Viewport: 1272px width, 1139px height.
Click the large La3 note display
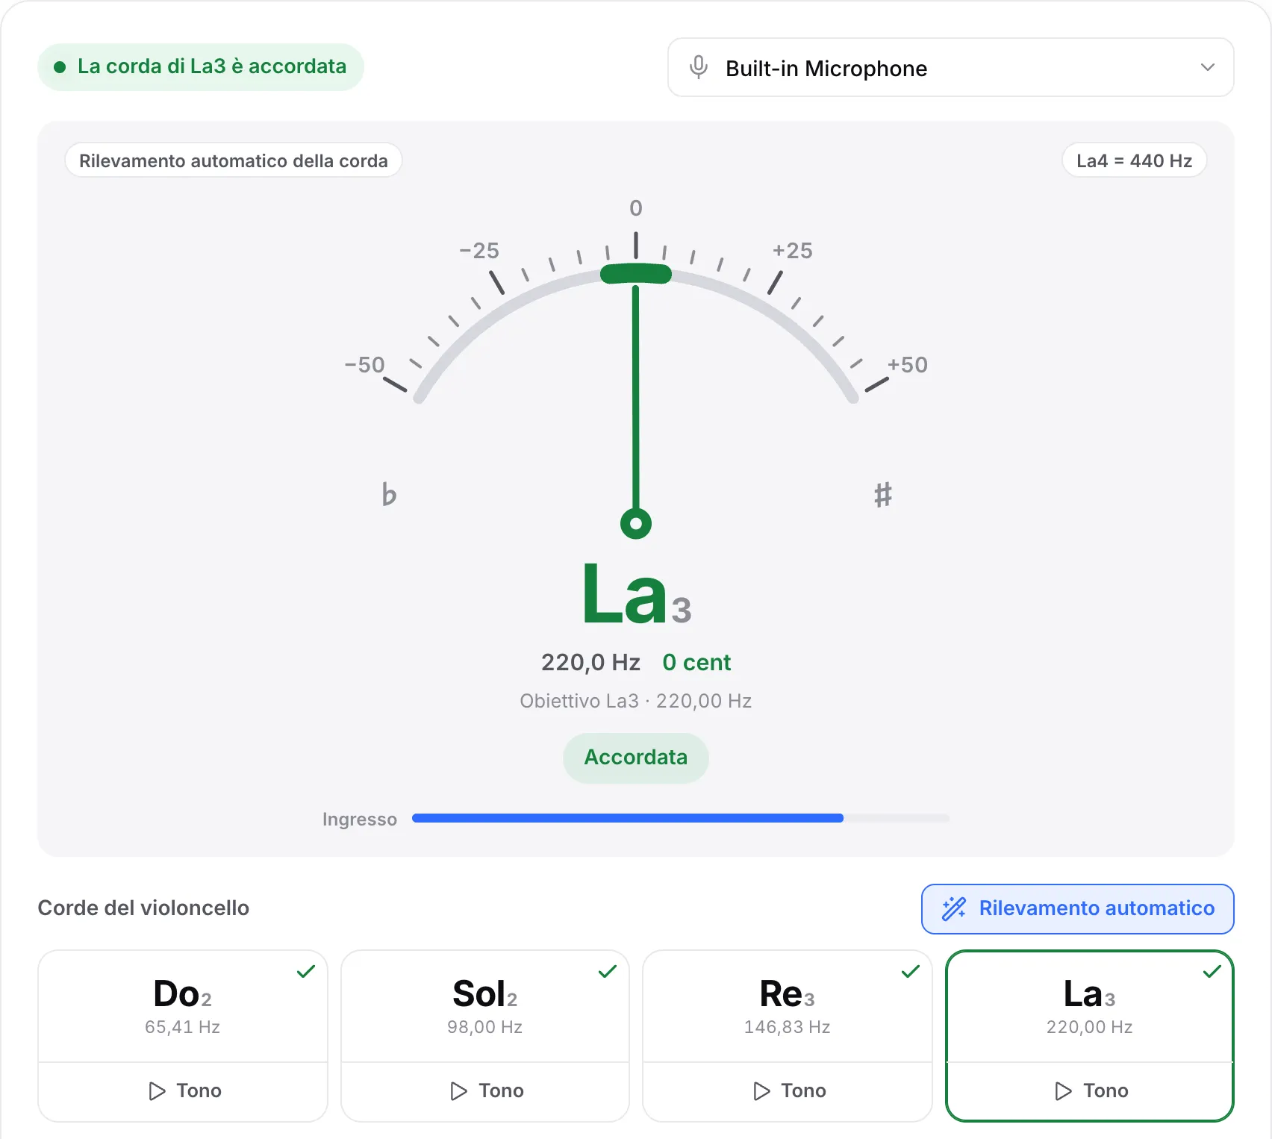point(637,595)
